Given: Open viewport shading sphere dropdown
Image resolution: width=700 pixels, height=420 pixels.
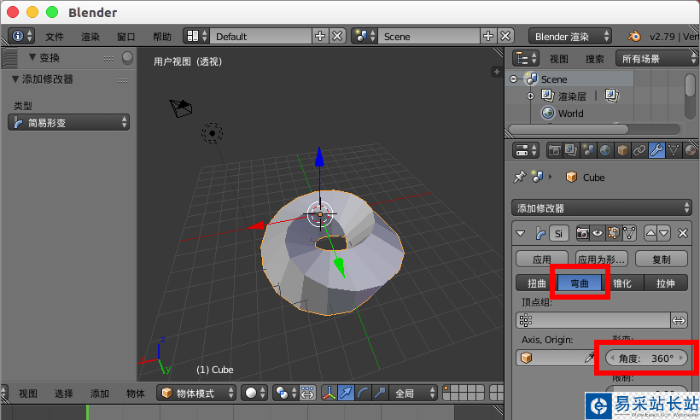Looking at the screenshot, I should tap(254, 393).
